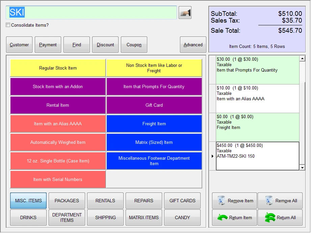
Task: Click the hand lookup icon beside search field
Action: 185,12
